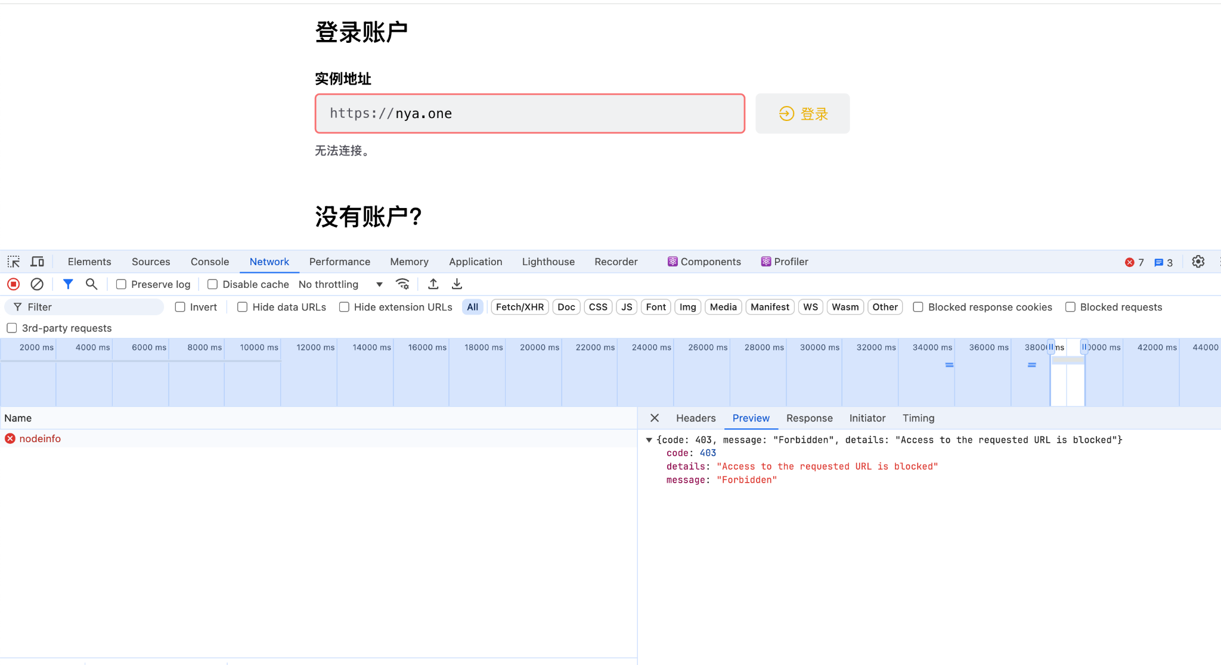This screenshot has width=1221, height=665.
Task: Open network conditions panel
Action: (403, 284)
